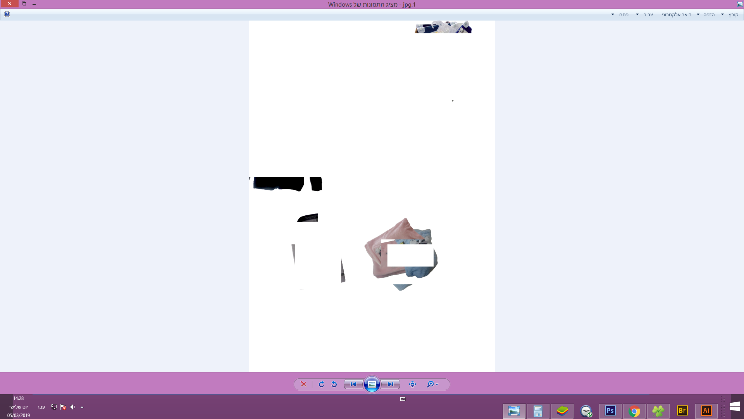Open the Help question-mark icon

pos(7,14)
